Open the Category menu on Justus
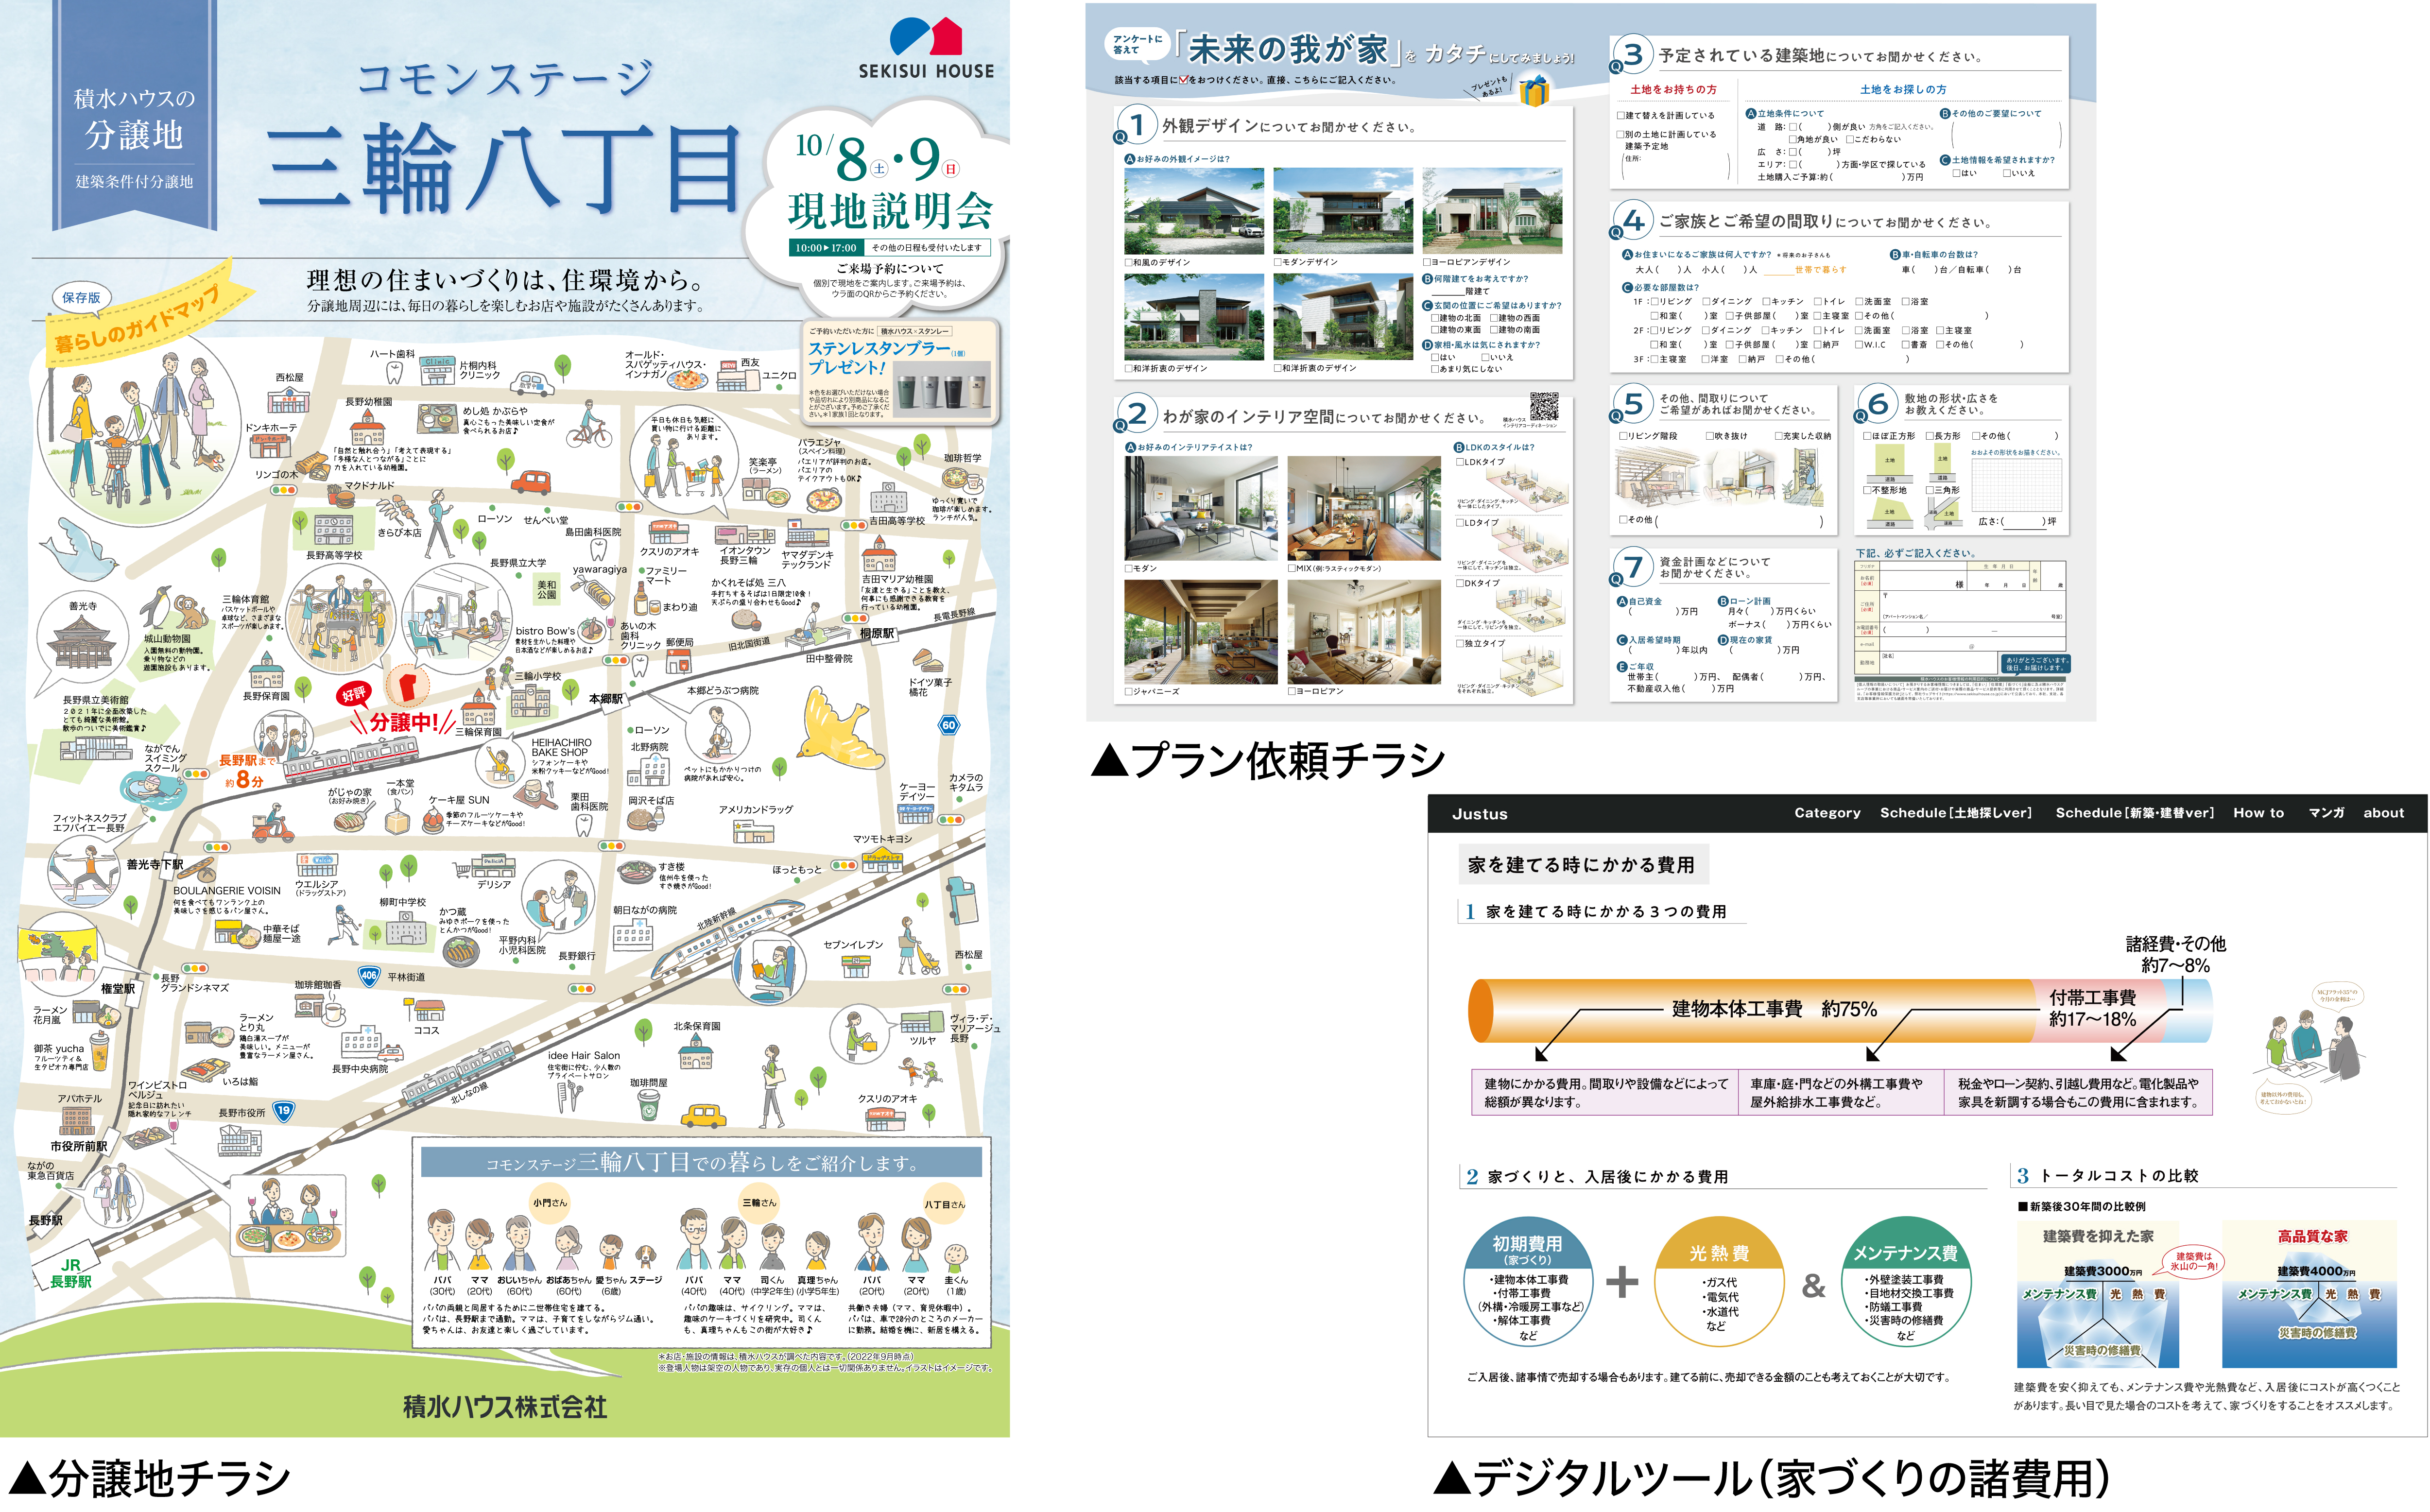Viewport: 2430px width, 1512px height. [1826, 813]
